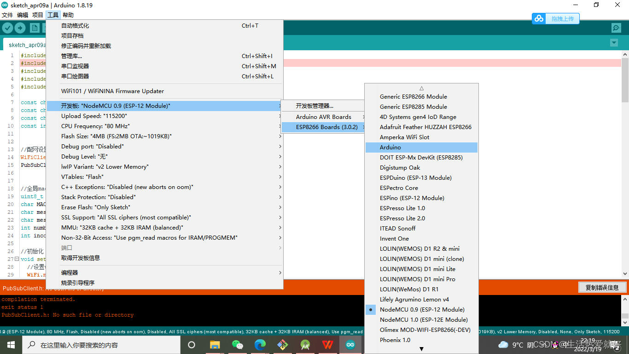Image resolution: width=629 pixels, height=354 pixels.
Task: Click the weather cloud tray icon
Action: point(503,345)
